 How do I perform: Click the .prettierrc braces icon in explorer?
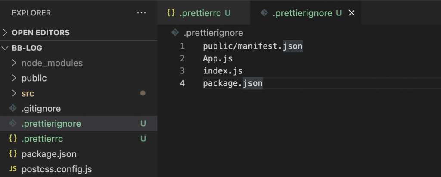pos(13,139)
